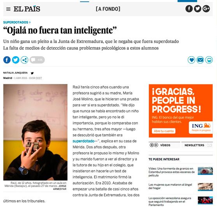The image size is (217, 208).
Task: Click 'Abre tu cuenta' in the ING ad
Action: coord(164,131)
